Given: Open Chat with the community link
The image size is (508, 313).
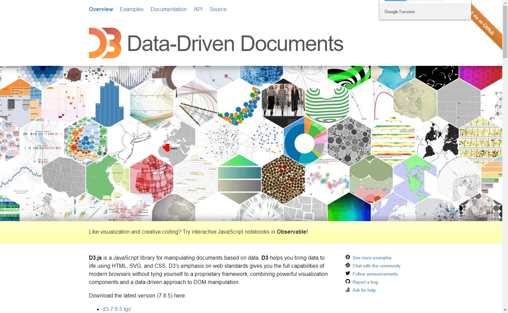Looking at the screenshot, I should 377,266.
